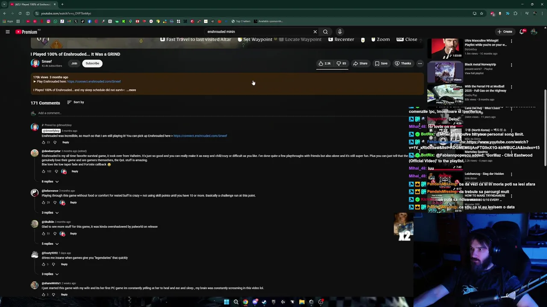The image size is (547, 307).
Task: Open the comments Sort by menu
Action: point(76,102)
